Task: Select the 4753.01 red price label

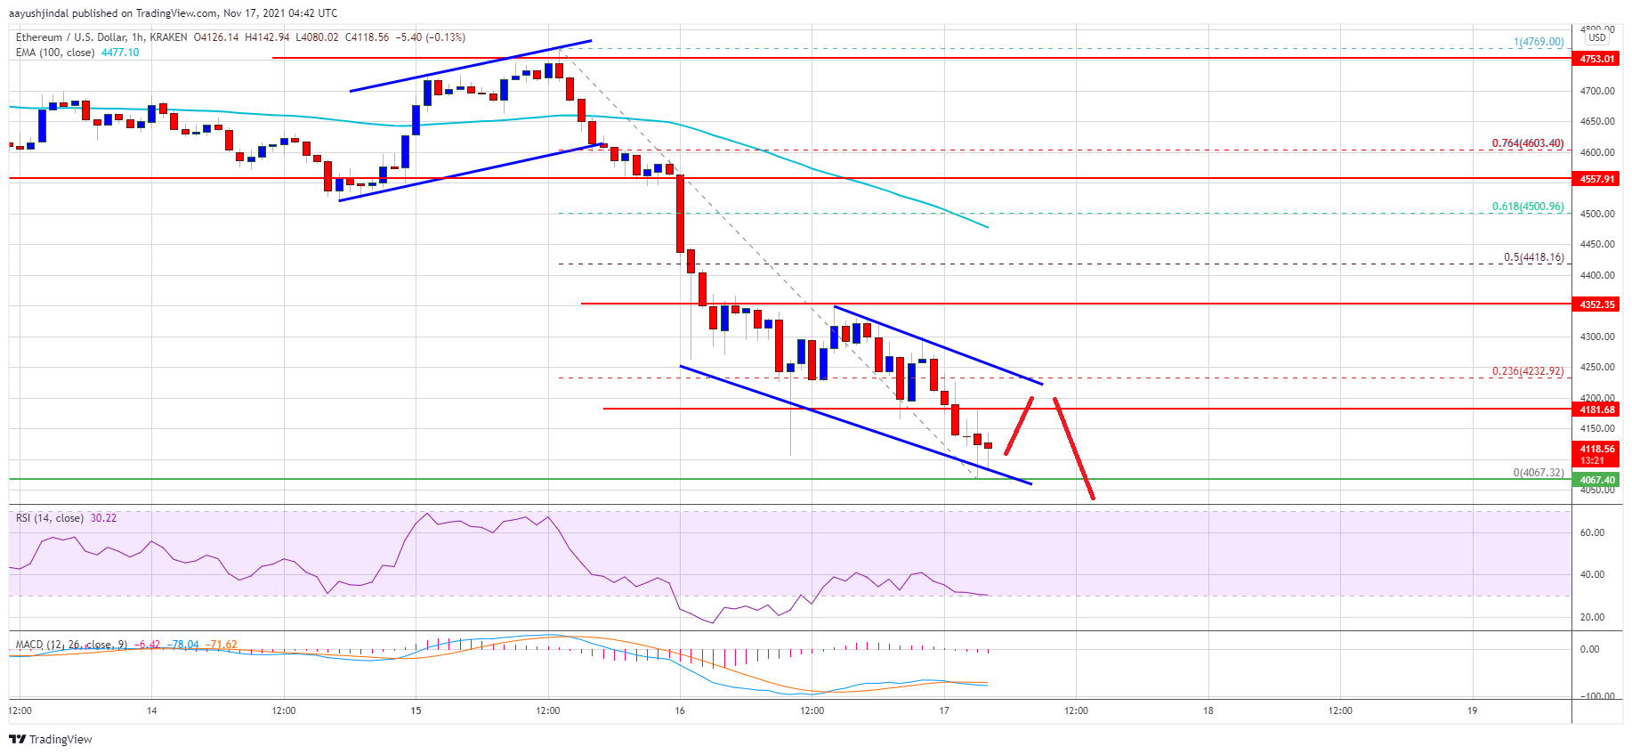Action: point(1597,59)
